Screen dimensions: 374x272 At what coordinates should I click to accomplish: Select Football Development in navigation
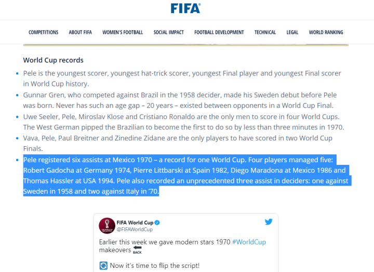point(219,32)
